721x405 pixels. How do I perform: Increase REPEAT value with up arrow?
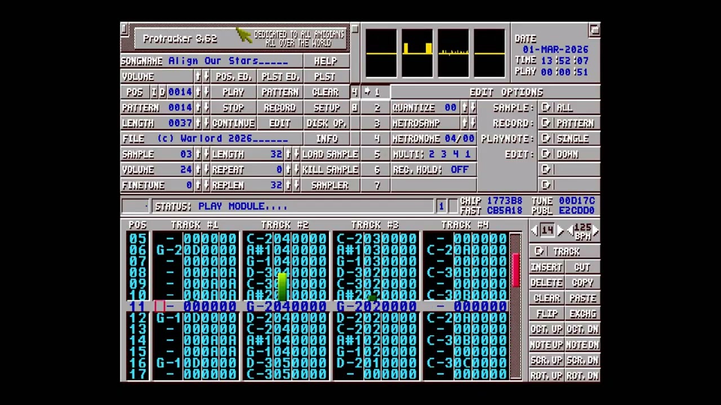pos(288,169)
